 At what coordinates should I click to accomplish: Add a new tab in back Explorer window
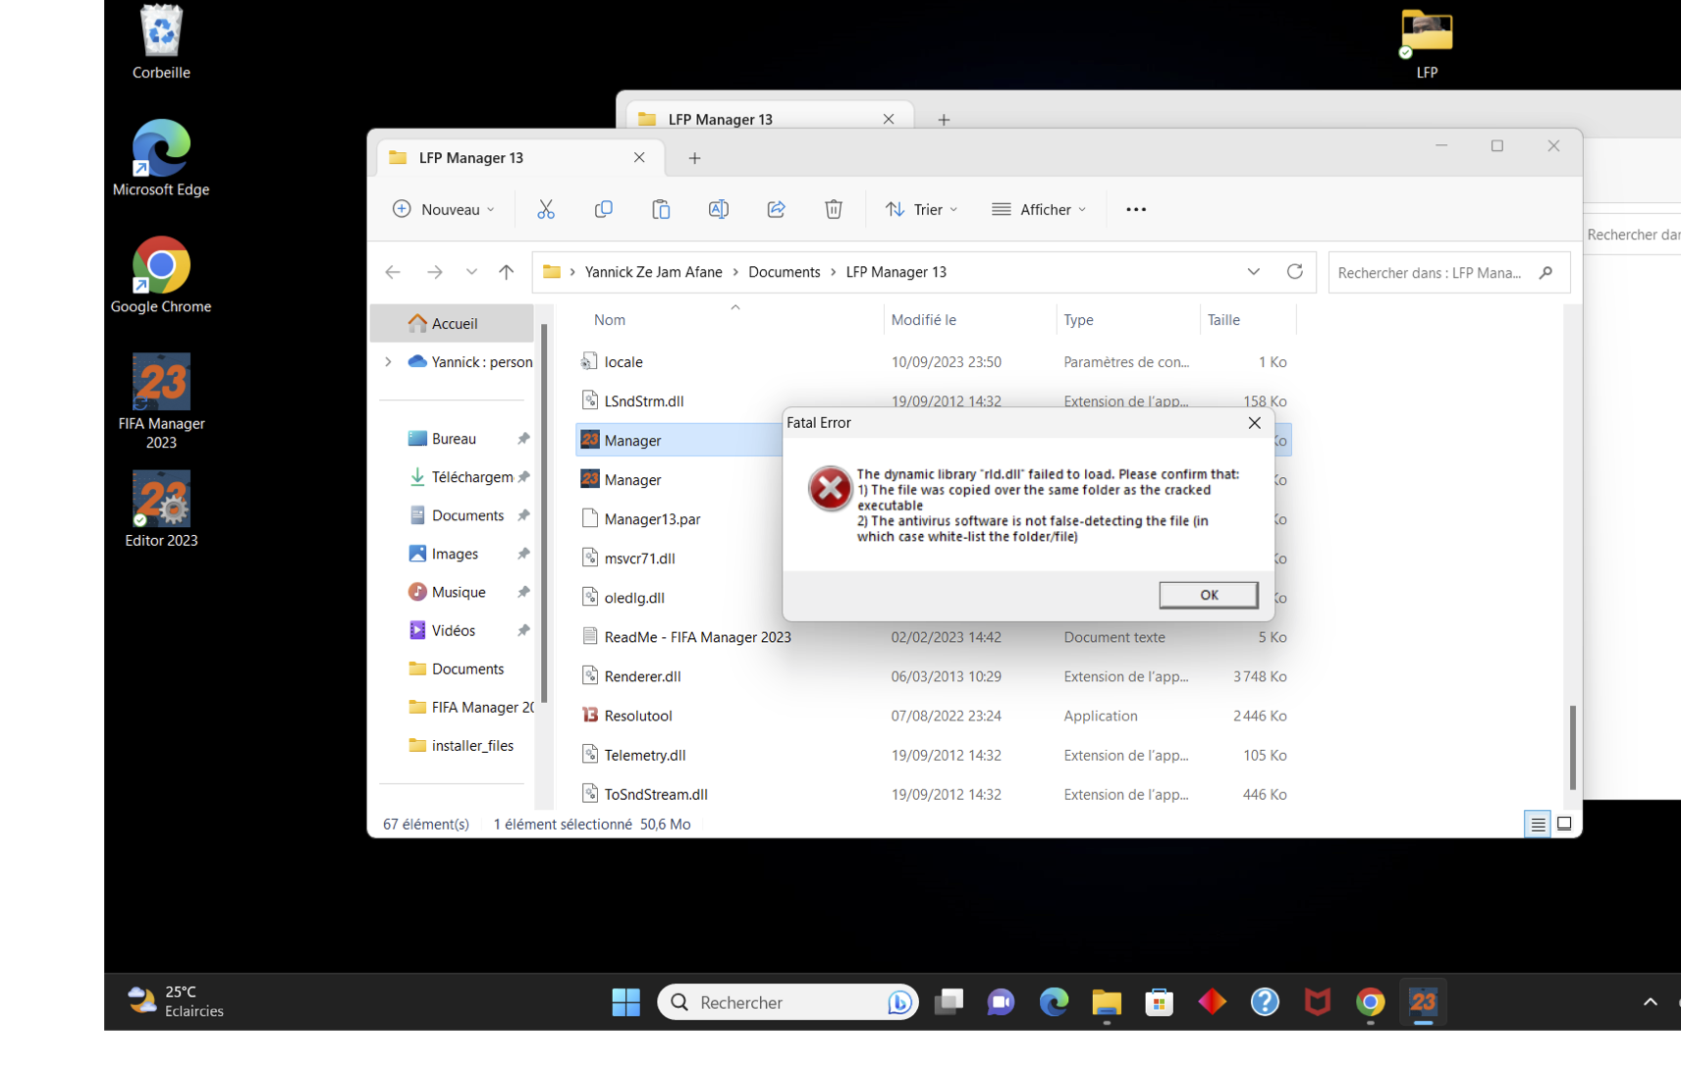944,120
